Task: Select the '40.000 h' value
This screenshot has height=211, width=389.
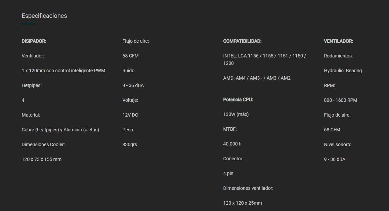Action: tap(232, 144)
